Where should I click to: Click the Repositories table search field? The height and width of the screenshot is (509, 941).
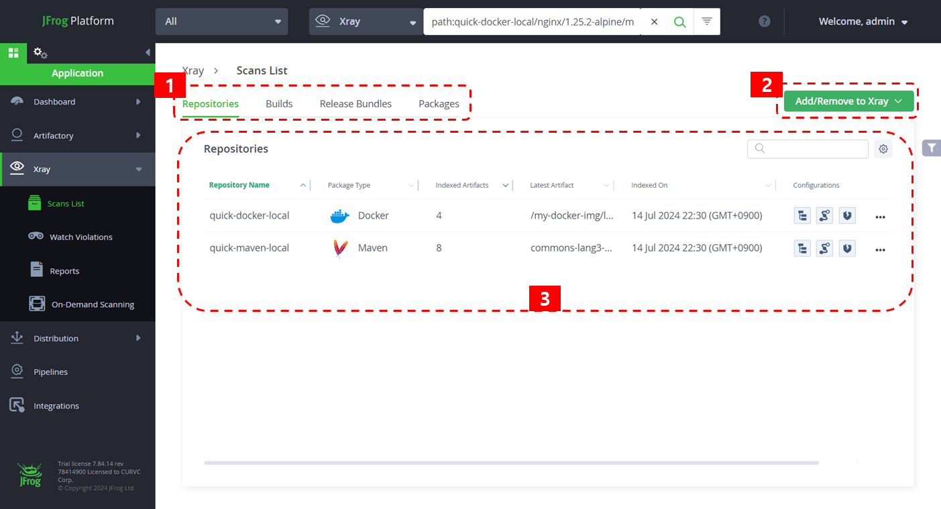click(x=808, y=149)
